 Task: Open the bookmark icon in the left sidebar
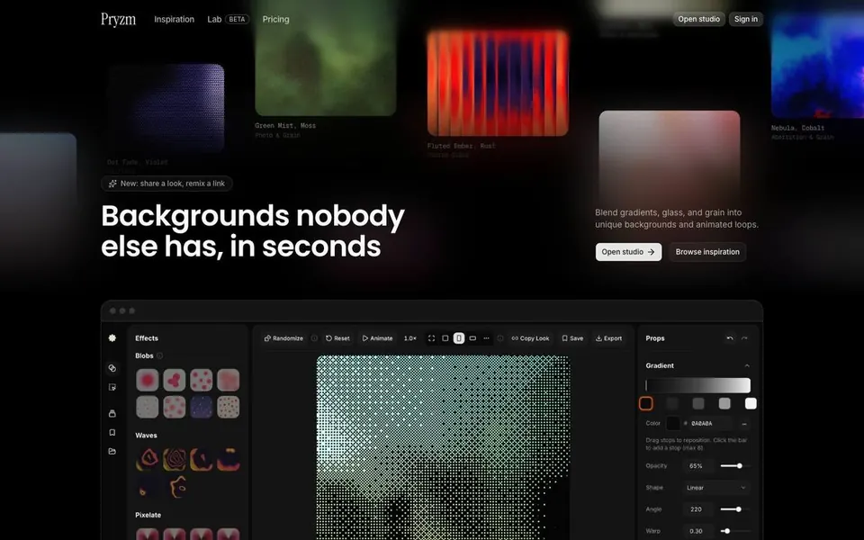(112, 433)
